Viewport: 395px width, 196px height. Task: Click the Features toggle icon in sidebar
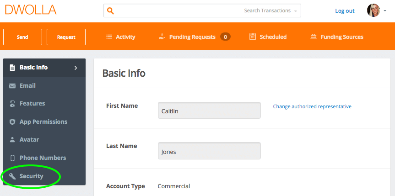[x=12, y=104]
